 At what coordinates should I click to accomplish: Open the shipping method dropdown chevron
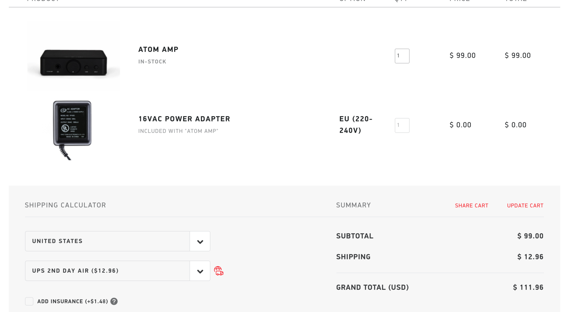coord(200,271)
